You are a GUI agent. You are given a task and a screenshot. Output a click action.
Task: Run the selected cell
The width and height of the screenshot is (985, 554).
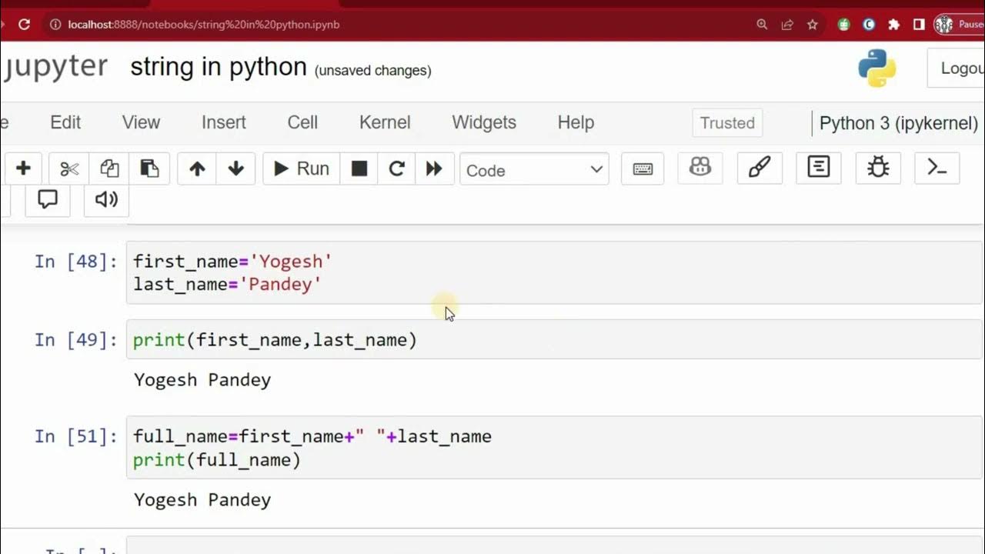click(x=301, y=169)
